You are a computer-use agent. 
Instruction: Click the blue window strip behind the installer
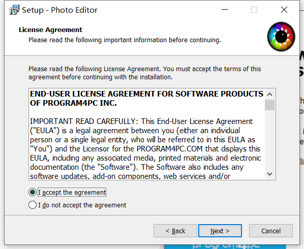click(x=232, y=247)
